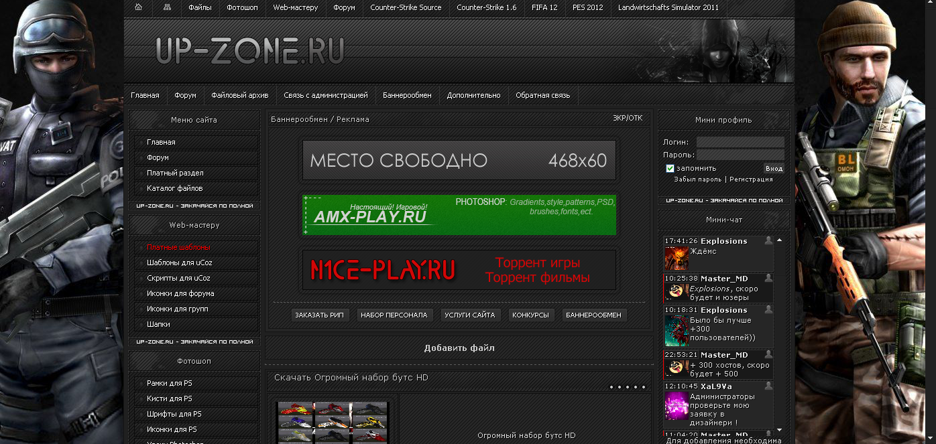Viewport: 936px width, 444px height.
Task: Click the AMX-PLAY.RU green banner
Action: click(x=459, y=215)
